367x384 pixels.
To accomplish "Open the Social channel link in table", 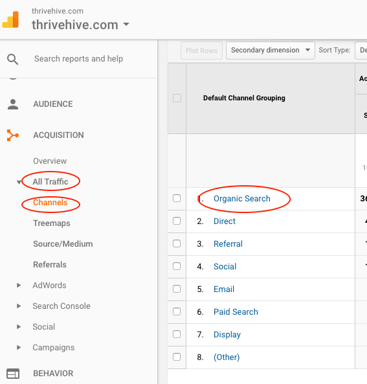I will pos(225,266).
